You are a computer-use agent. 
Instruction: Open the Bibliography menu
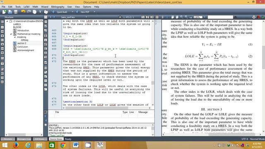pos(58,7)
